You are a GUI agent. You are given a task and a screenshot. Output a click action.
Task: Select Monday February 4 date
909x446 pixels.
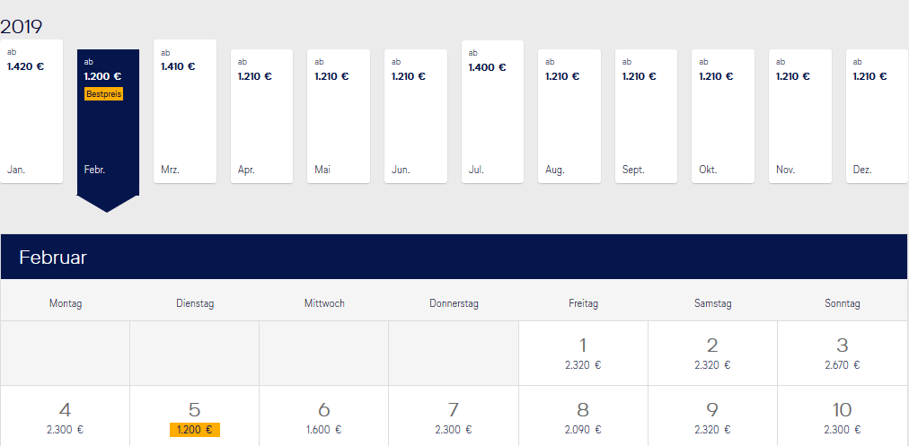pos(65,415)
